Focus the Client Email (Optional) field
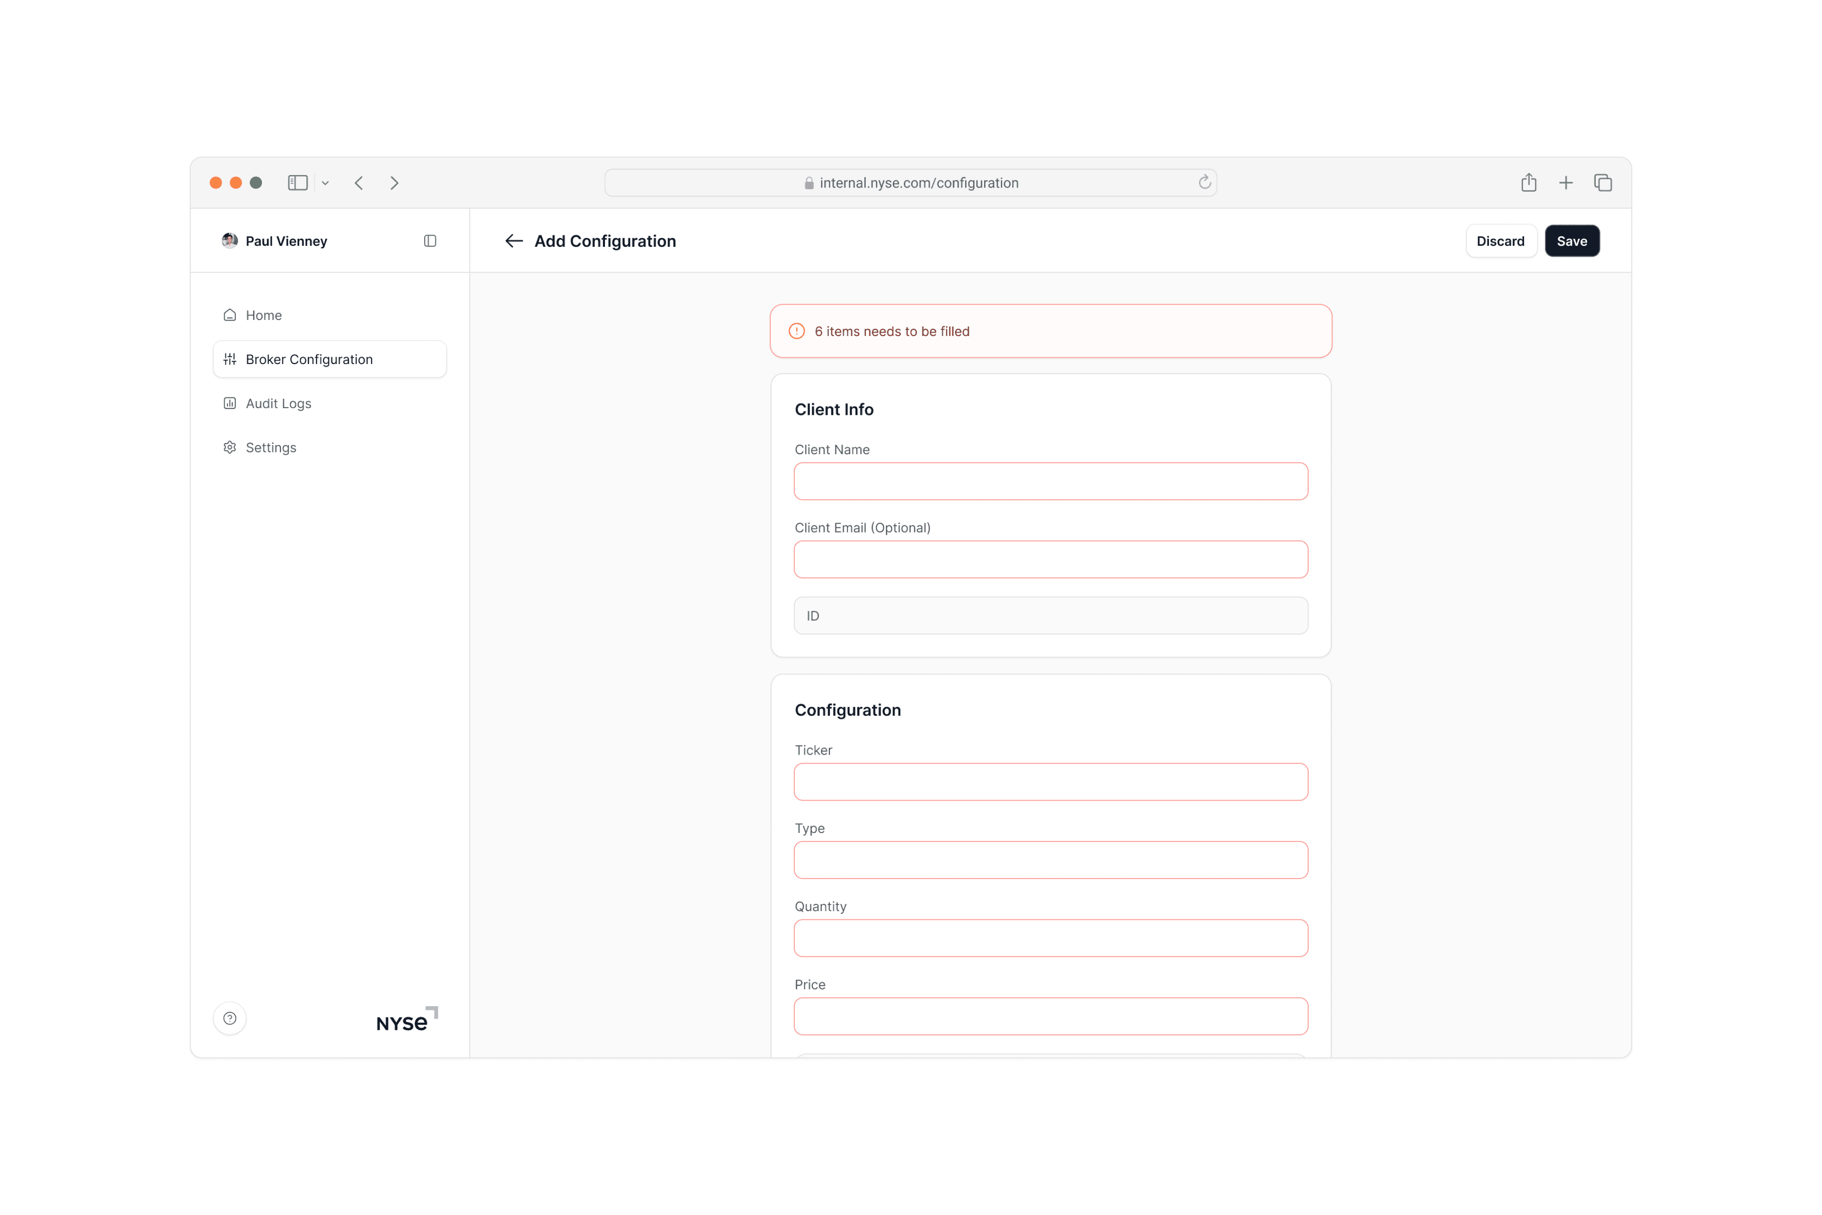Image resolution: width=1822 pixels, height=1215 pixels. (x=1051, y=560)
